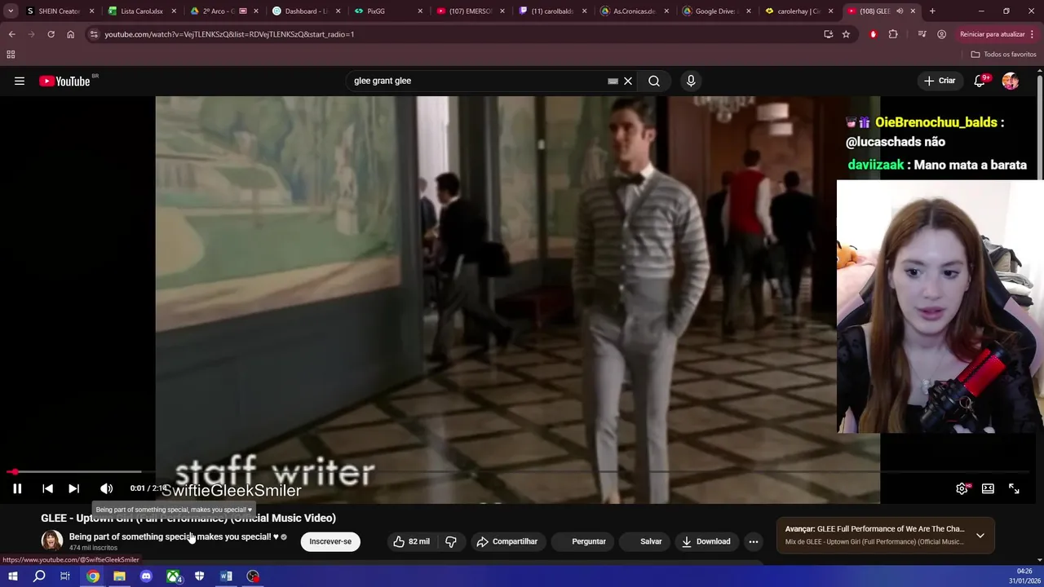Open the Windows Start menu
1044x587 pixels.
pos(12,576)
